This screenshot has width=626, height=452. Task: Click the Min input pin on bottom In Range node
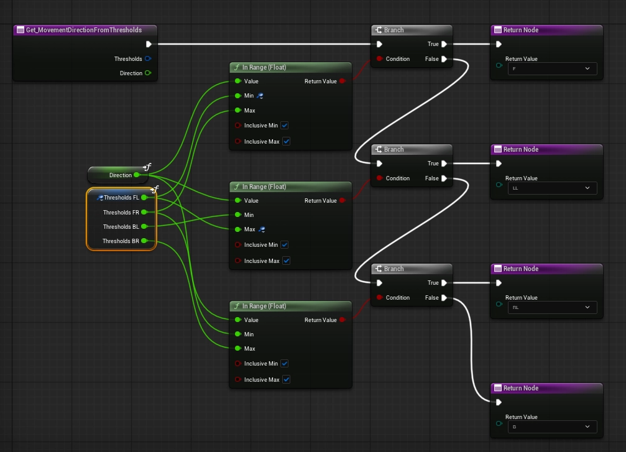tap(238, 334)
